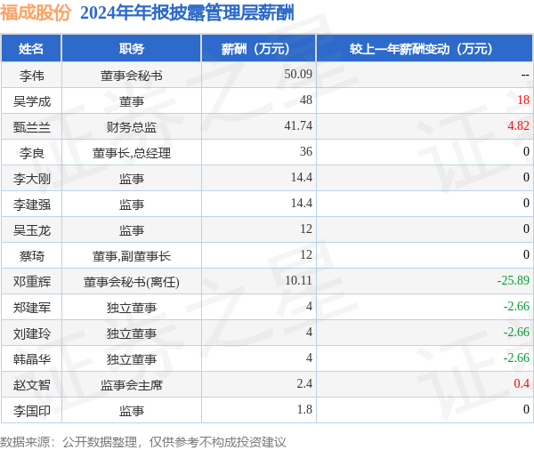This screenshot has width=534, height=450.
Task: Select the name cell 甄兰兰
Action: (x=32, y=127)
